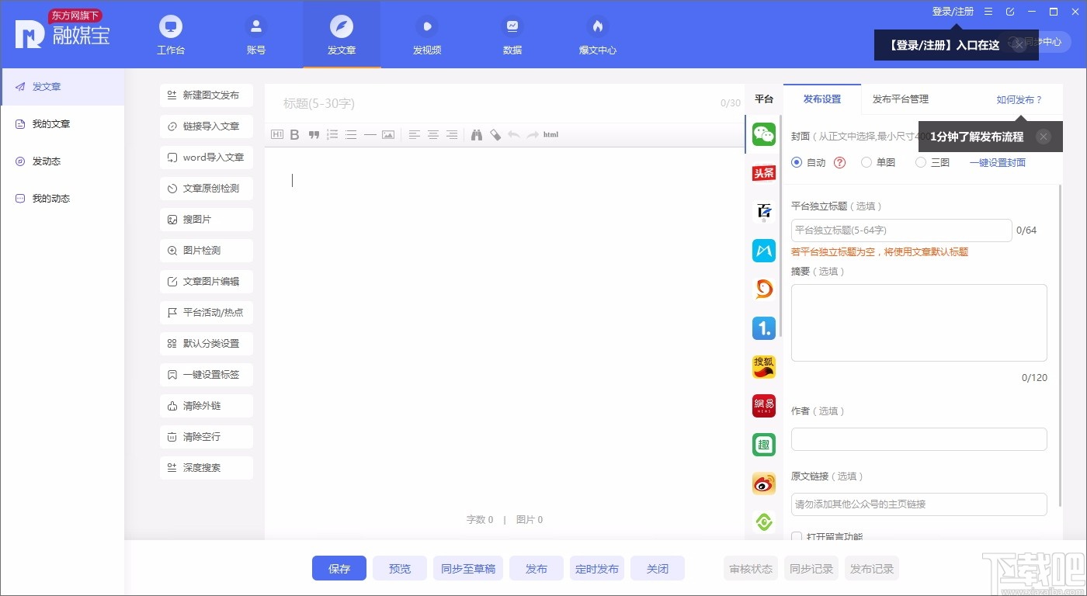The width and height of the screenshot is (1087, 596).
Task: Switch editor to html view
Action: [x=550, y=134]
